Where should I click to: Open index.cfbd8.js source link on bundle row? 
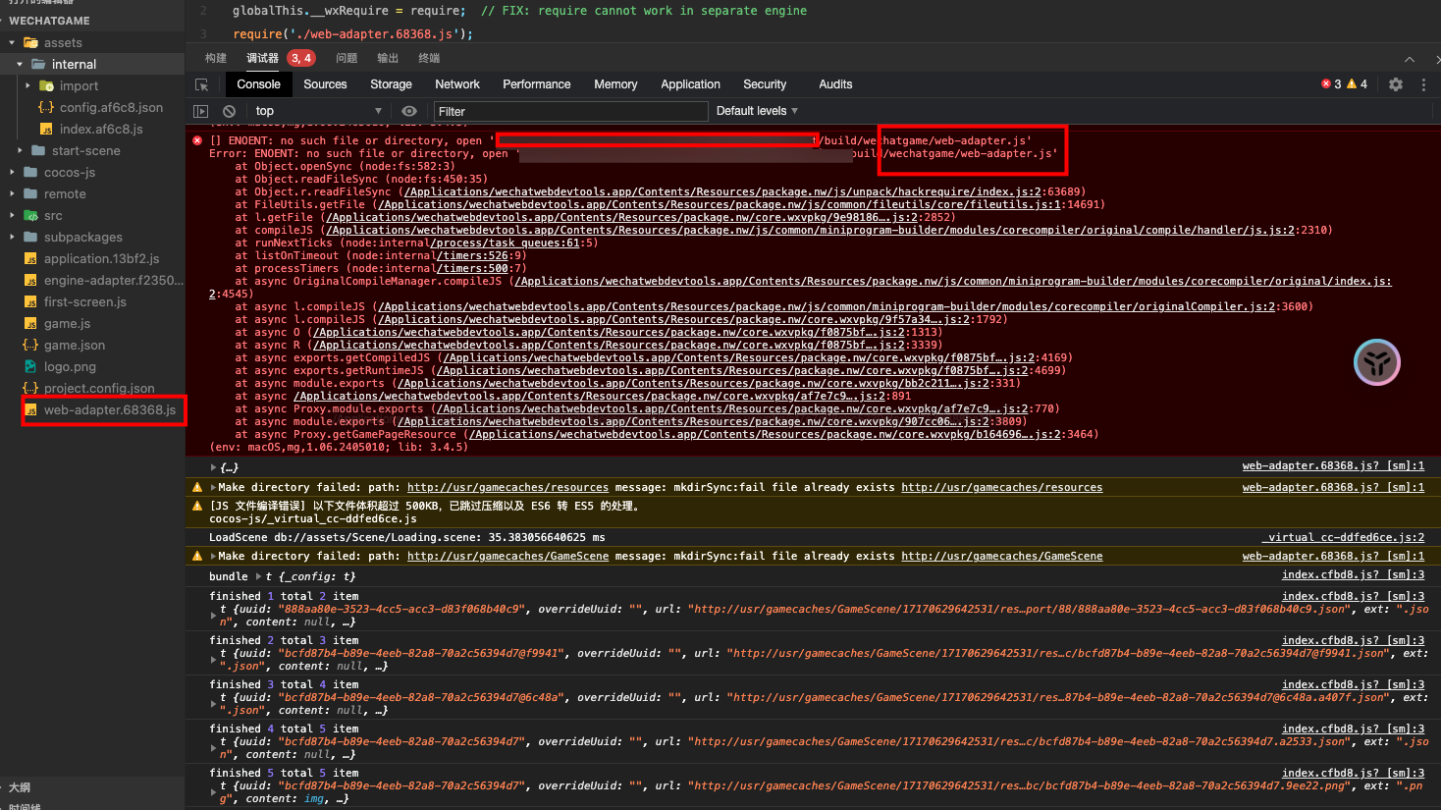1353,575
